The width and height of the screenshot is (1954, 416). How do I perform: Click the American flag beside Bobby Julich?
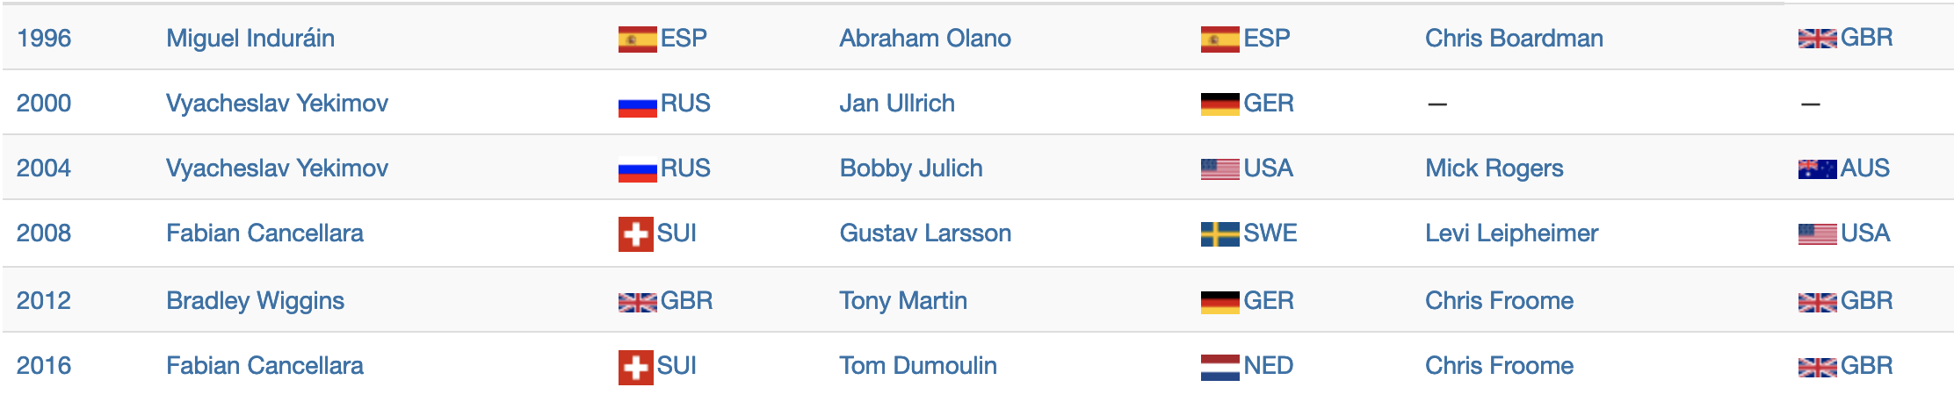[1219, 169]
